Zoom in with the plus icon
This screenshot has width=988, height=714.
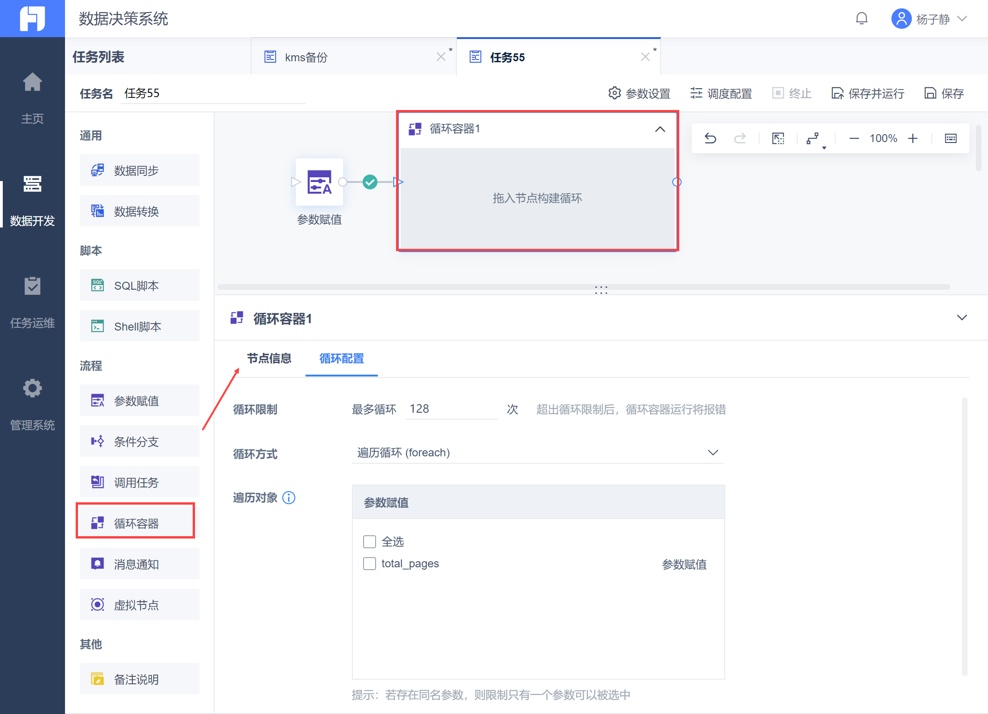(x=913, y=138)
